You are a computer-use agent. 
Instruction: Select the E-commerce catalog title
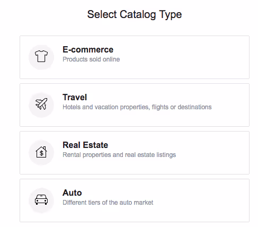88,49
